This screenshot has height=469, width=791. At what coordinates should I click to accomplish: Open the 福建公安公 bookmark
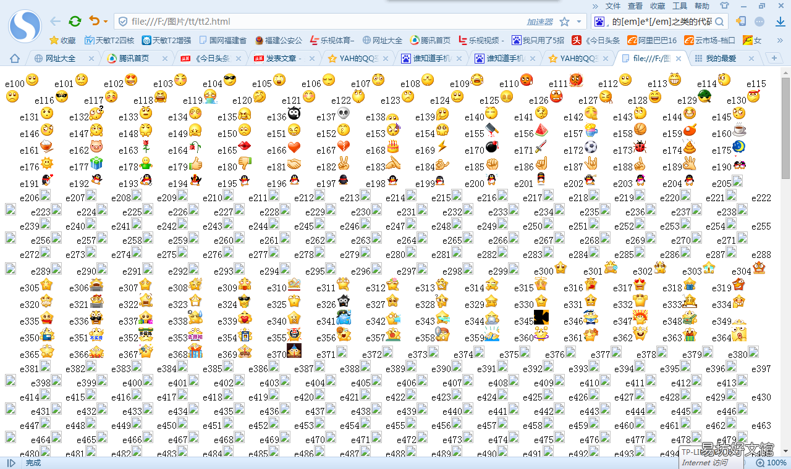coord(278,41)
